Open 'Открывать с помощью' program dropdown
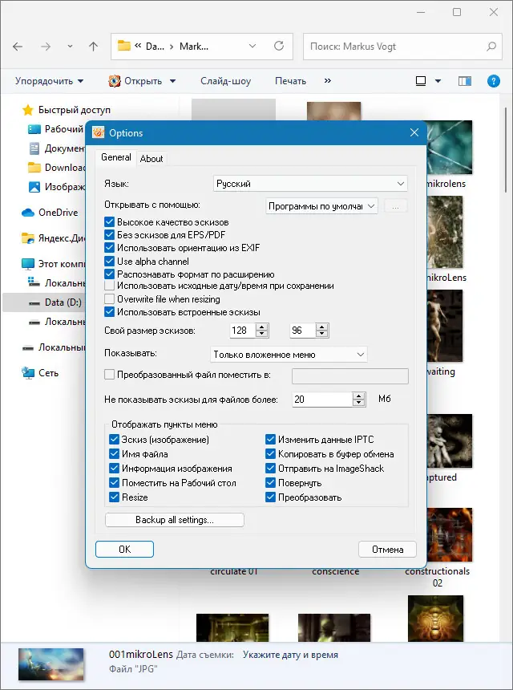This screenshot has width=513, height=690. [x=321, y=206]
